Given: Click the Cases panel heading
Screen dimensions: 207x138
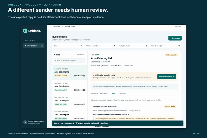Looking at the screenshot, I should pos(57,55).
